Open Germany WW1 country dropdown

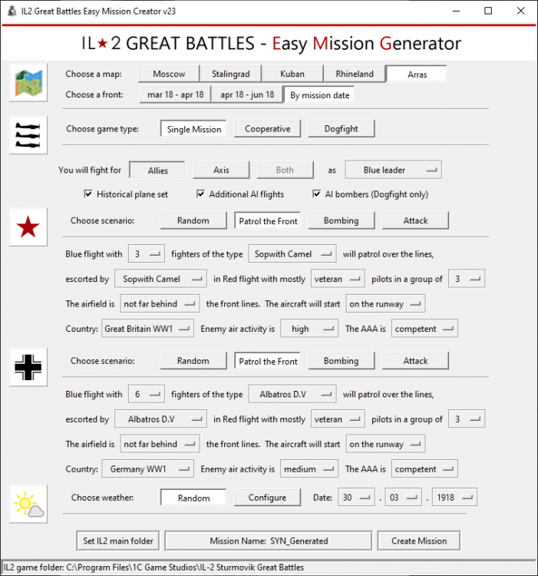click(x=148, y=469)
